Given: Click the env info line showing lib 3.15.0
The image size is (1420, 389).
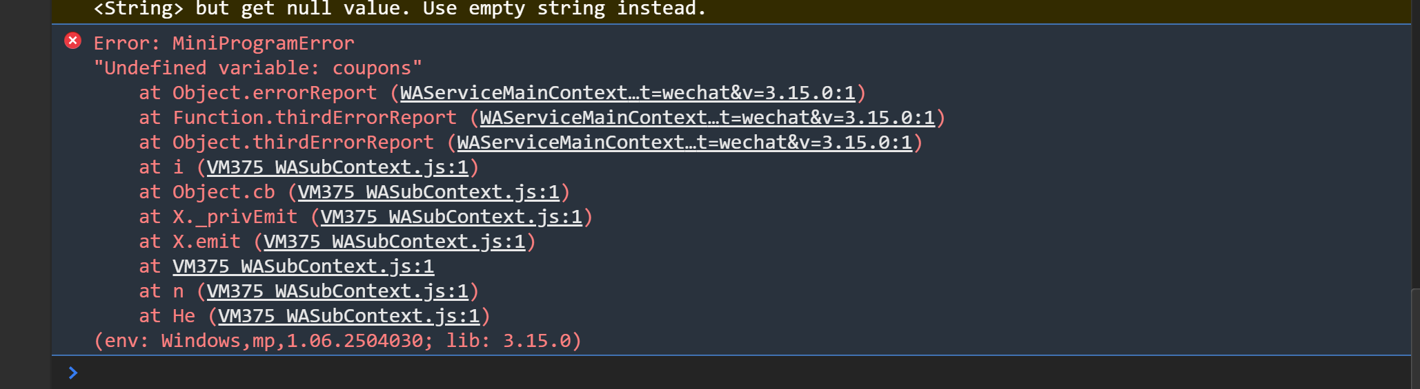Looking at the screenshot, I should (x=337, y=341).
